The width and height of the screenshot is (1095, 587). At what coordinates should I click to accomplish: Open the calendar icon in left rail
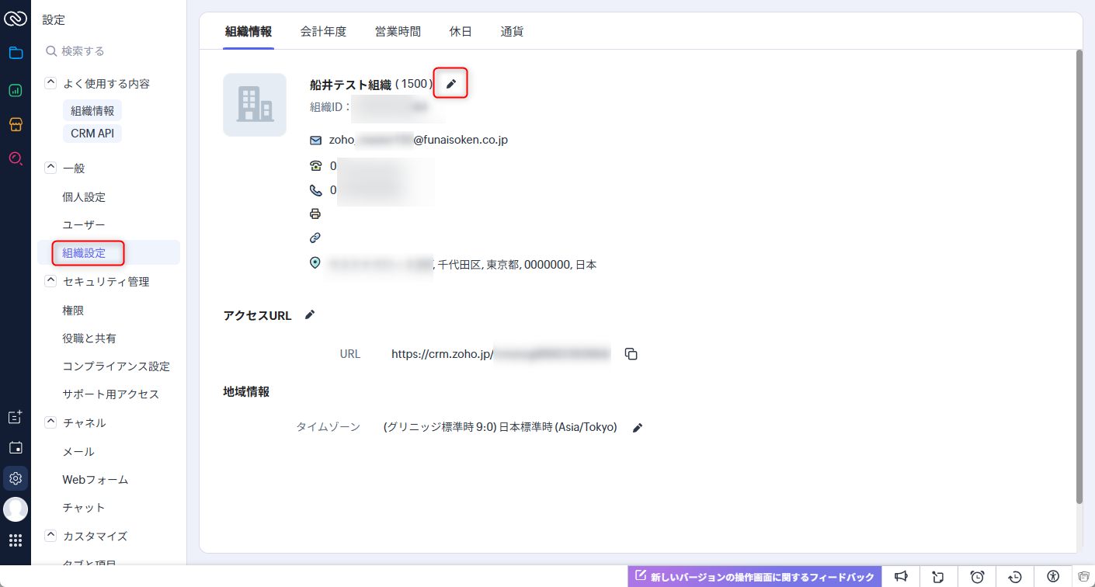point(16,448)
